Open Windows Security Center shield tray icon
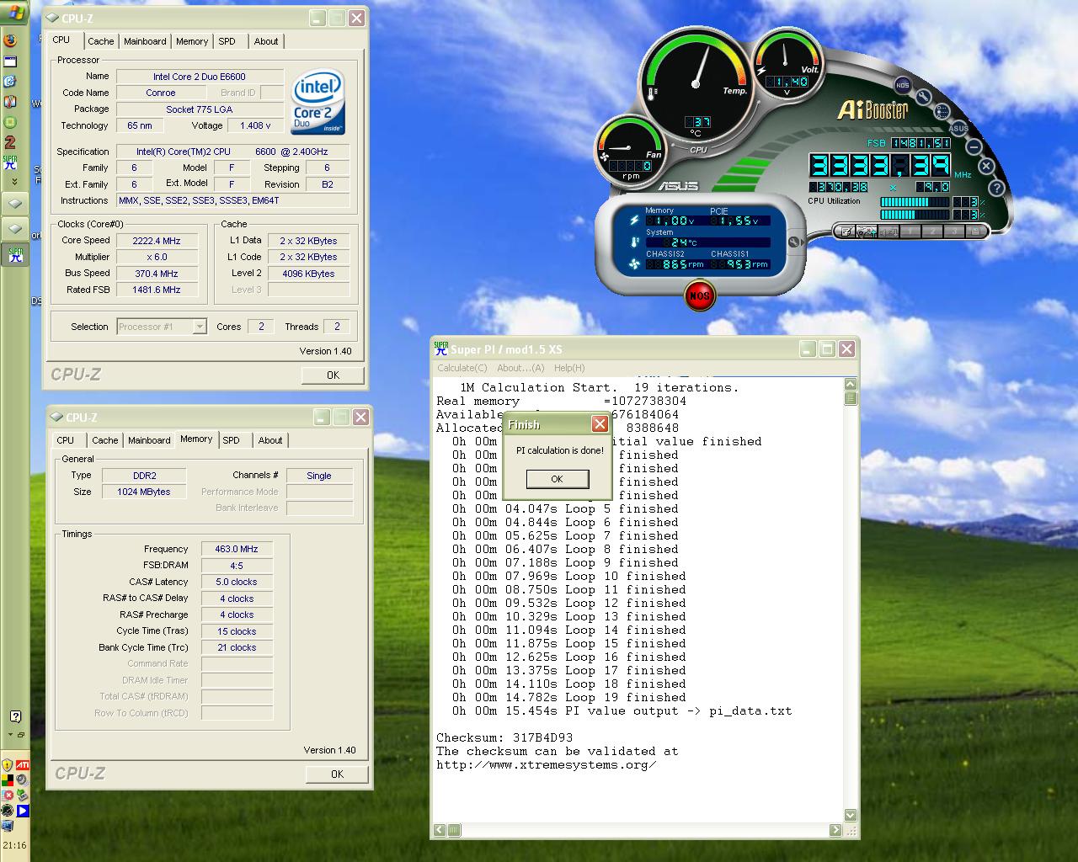Viewport: 1078px width, 862px height. (x=8, y=765)
